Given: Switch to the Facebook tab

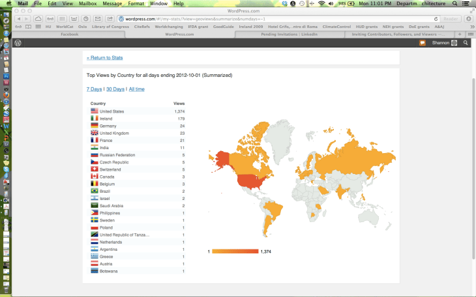Looking at the screenshot, I should [x=69, y=34].
